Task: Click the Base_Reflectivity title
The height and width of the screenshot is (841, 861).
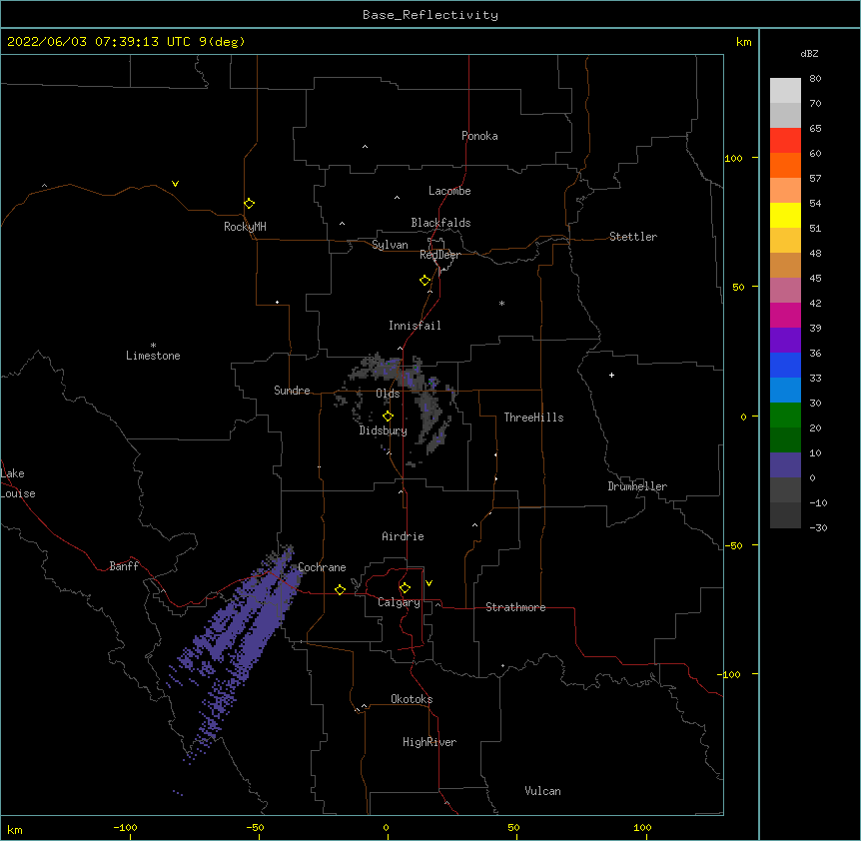Action: (430, 15)
